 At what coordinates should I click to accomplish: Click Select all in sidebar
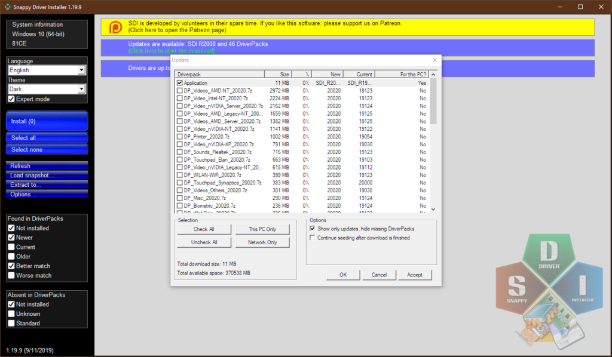[47, 137]
